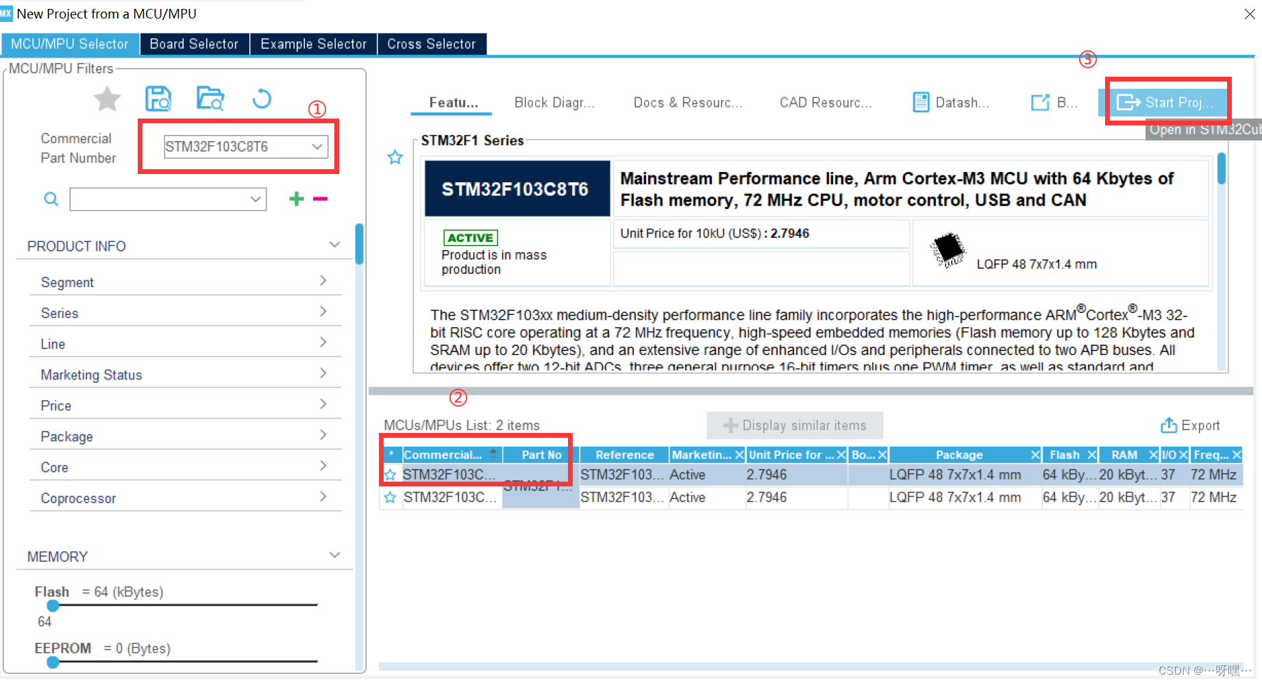Screen dimensions: 1262x683
Task: Close the New Project window
Action: click(x=1250, y=14)
